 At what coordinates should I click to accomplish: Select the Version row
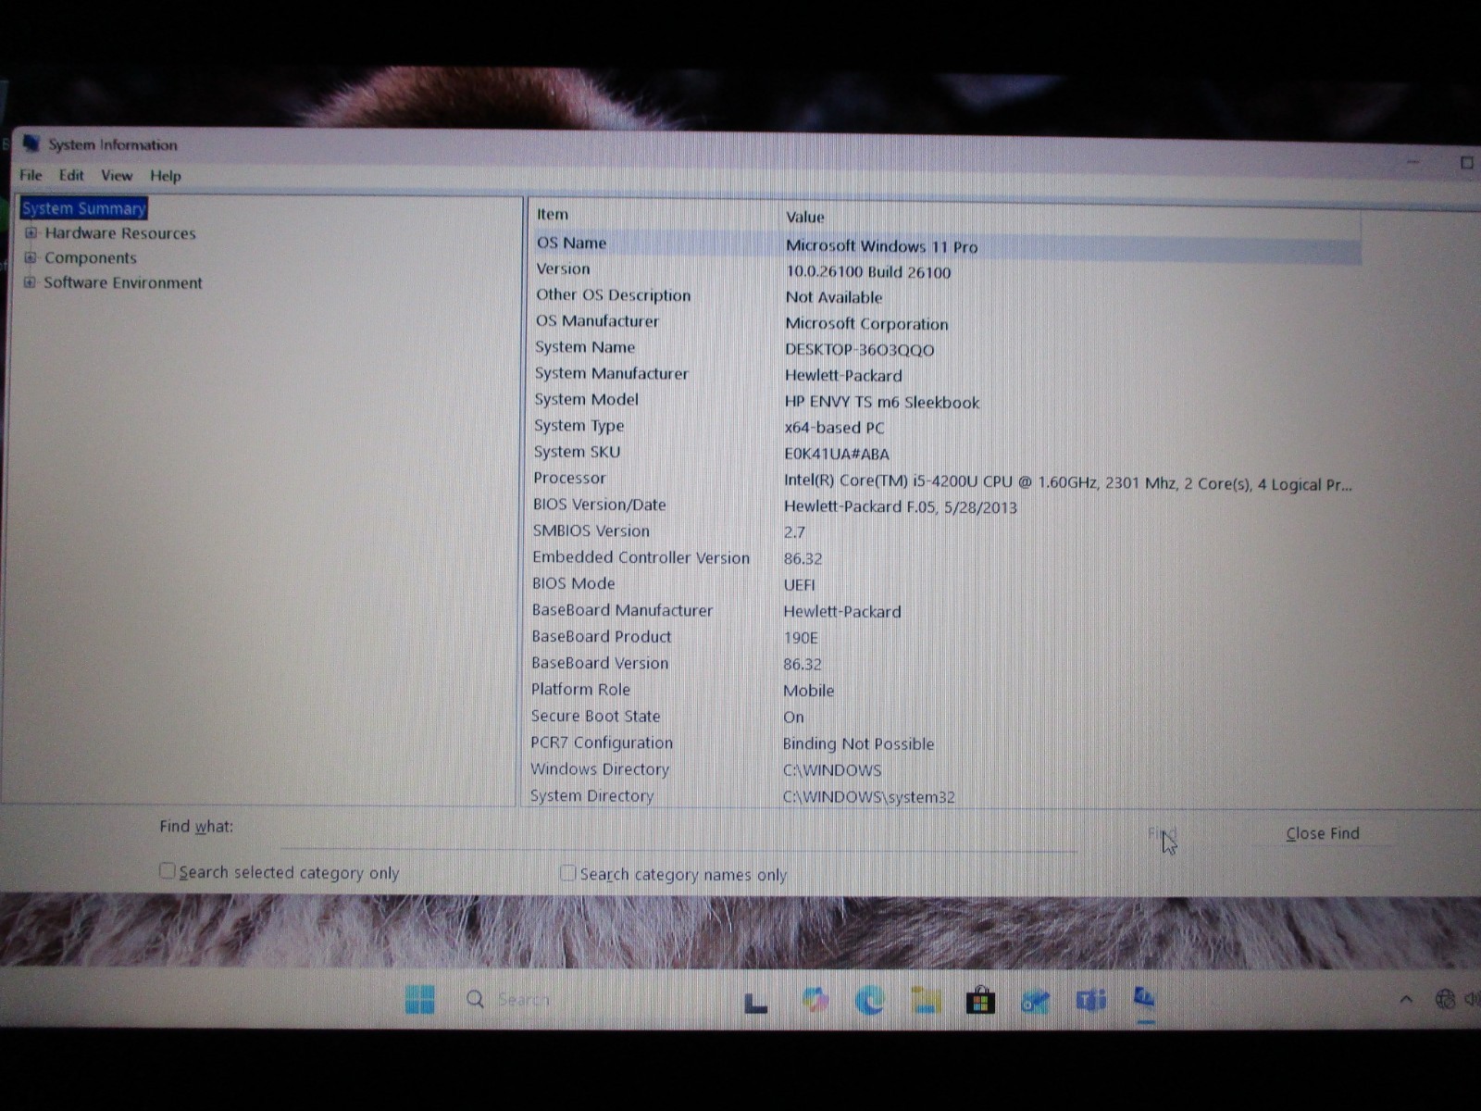pos(946,269)
